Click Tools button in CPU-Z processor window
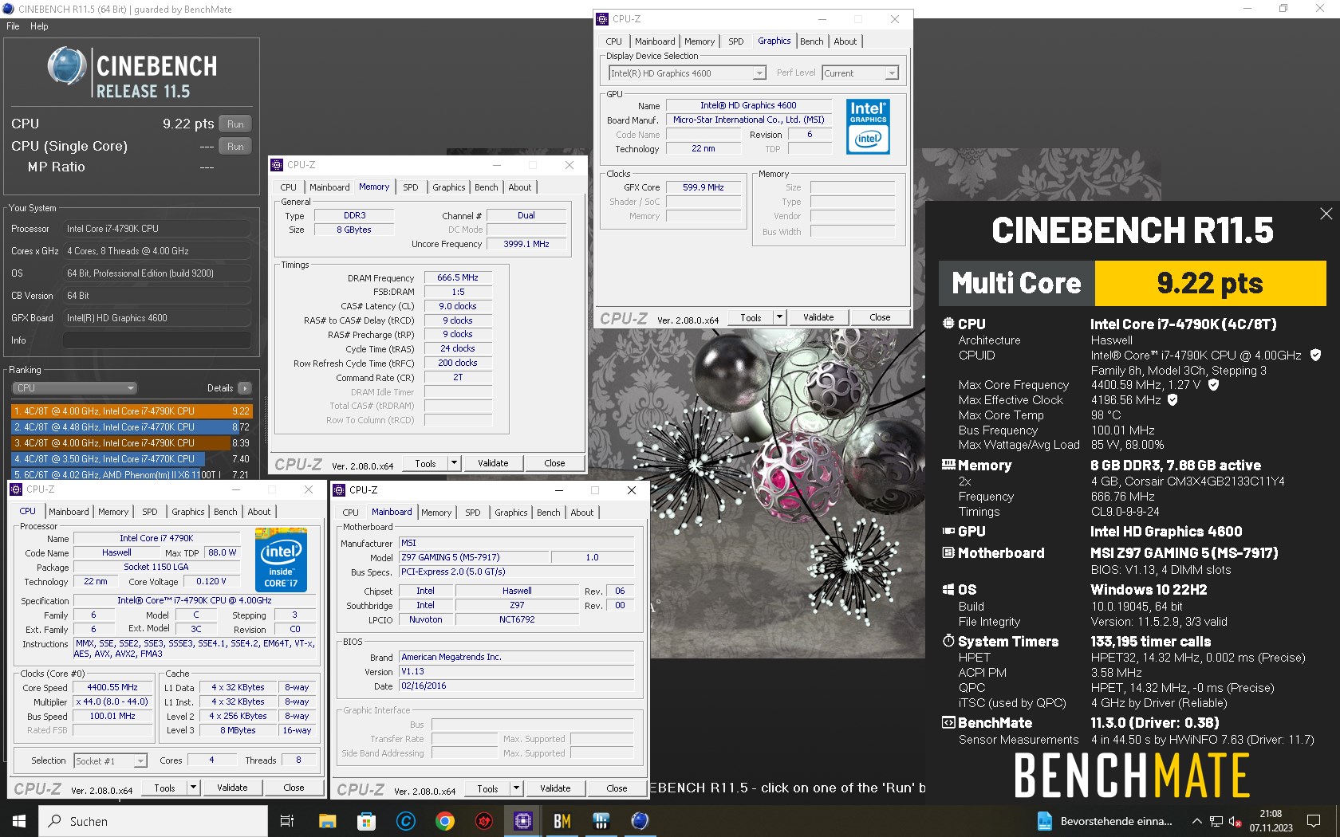The width and height of the screenshot is (1340, 837). click(x=165, y=788)
